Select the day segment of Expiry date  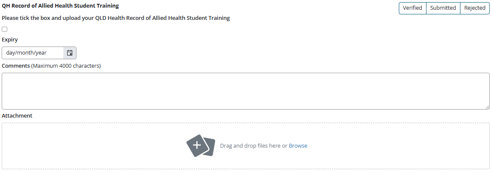(x=11, y=53)
